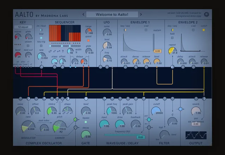Toggle Envelope 1 key / seq switch
The image size is (225, 155).
click(125, 30)
